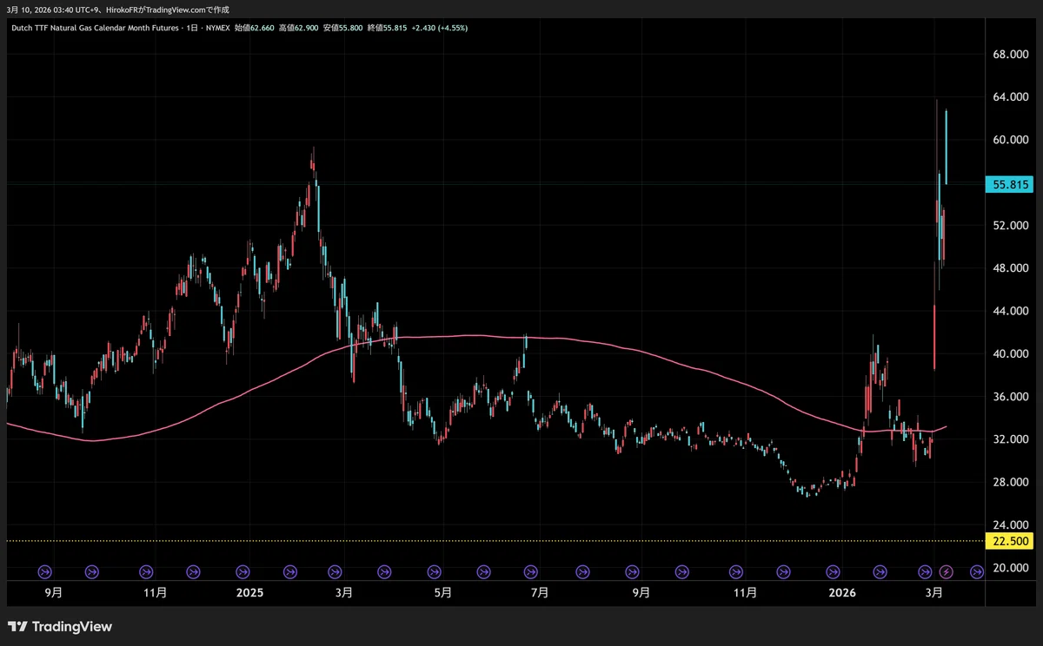Click the NYMEX exchange label

point(219,28)
